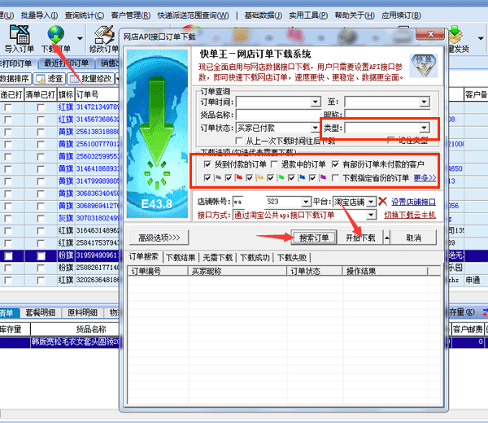Uncheck the blue flag checkbox

(291, 177)
